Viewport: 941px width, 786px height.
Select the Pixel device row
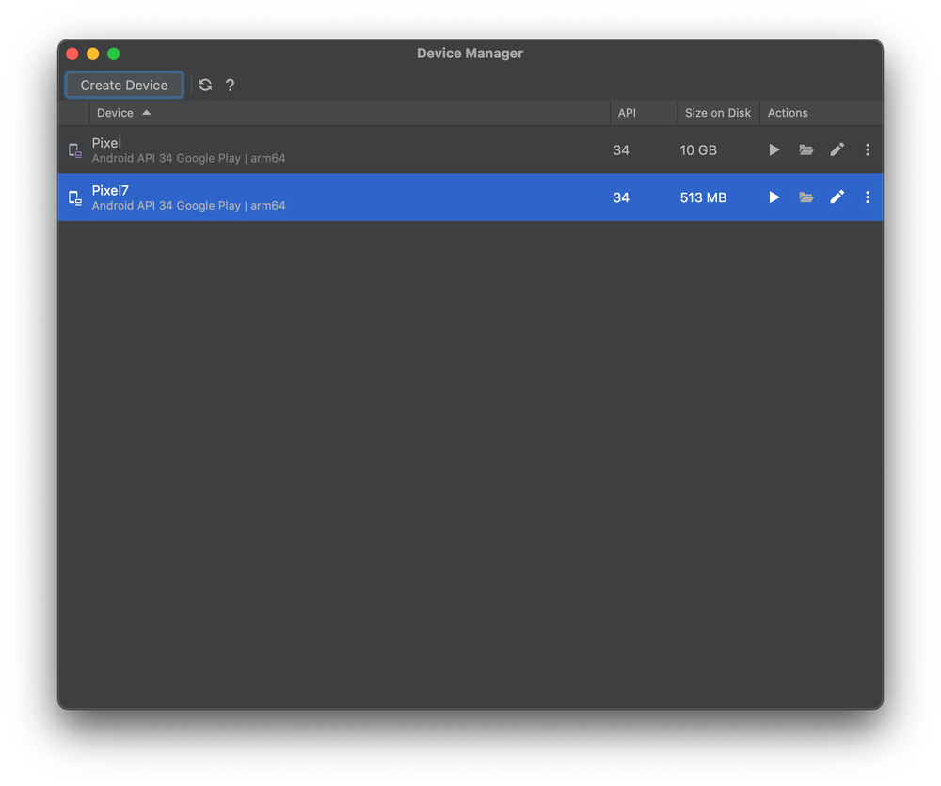(x=376, y=149)
